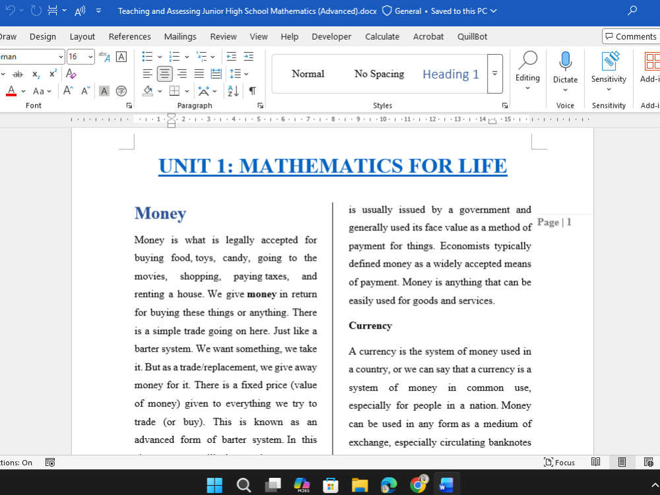Expand borders dropdown arrow
This screenshot has width=660, height=495.
[187, 91]
